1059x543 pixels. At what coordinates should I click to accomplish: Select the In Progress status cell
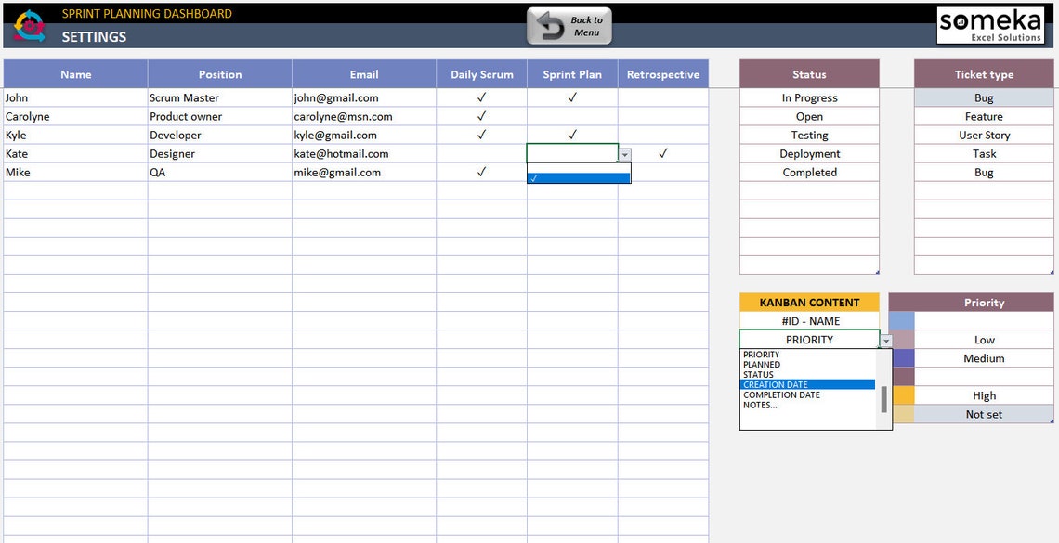808,97
